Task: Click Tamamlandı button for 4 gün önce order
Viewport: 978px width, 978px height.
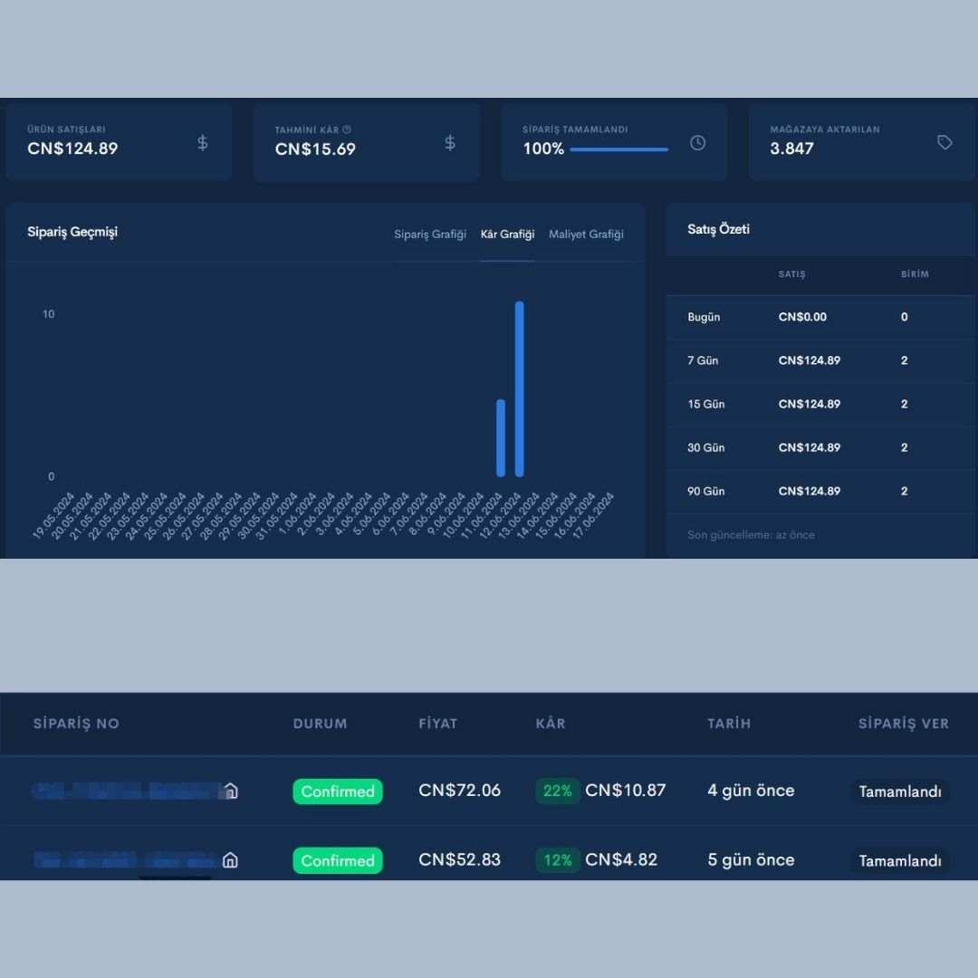Action: [899, 791]
